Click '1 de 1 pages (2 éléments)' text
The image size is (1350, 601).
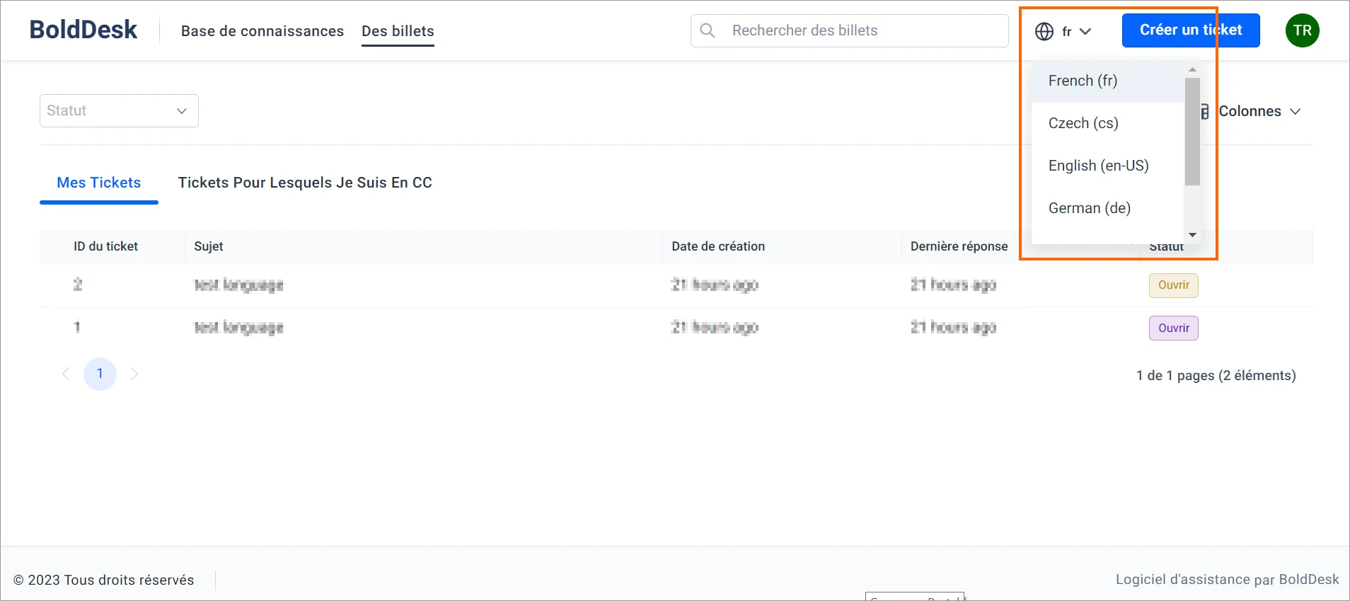tap(1216, 376)
